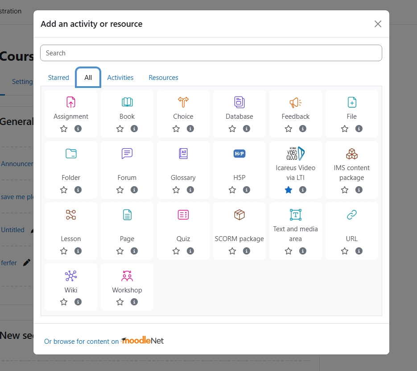Toggle the star for the Lesson activity
The image size is (417, 371).
pyautogui.click(x=64, y=251)
